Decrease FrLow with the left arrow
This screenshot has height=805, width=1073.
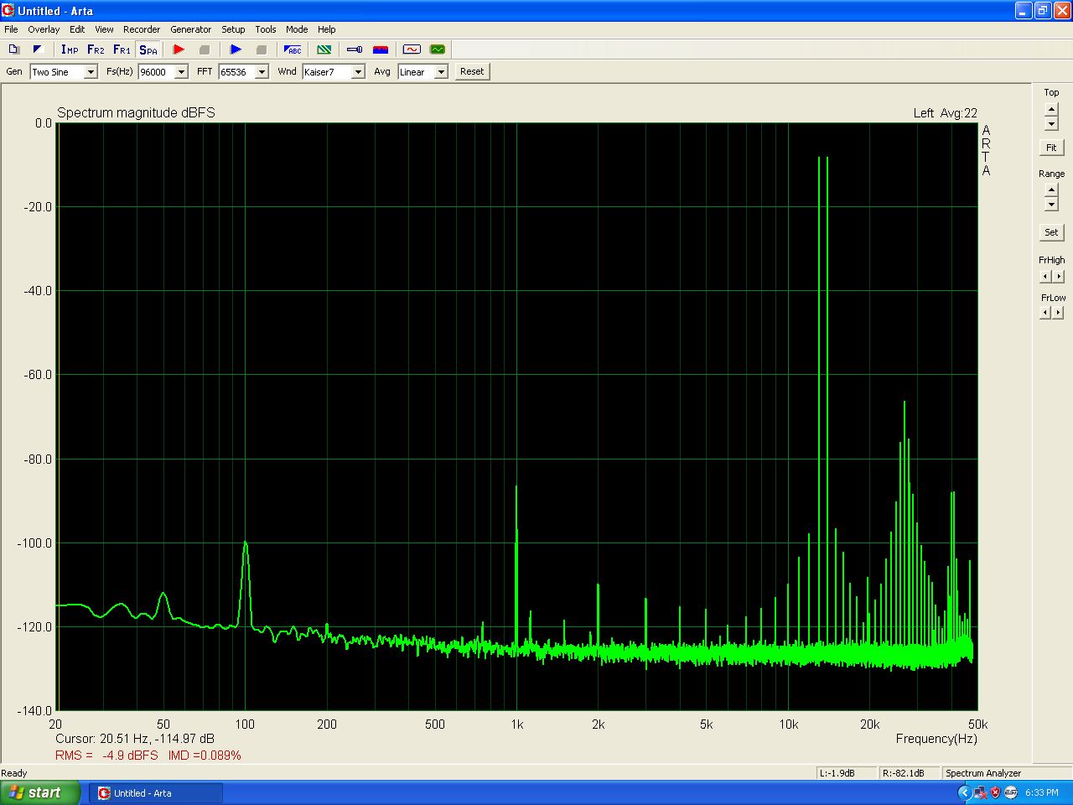[x=1045, y=313]
